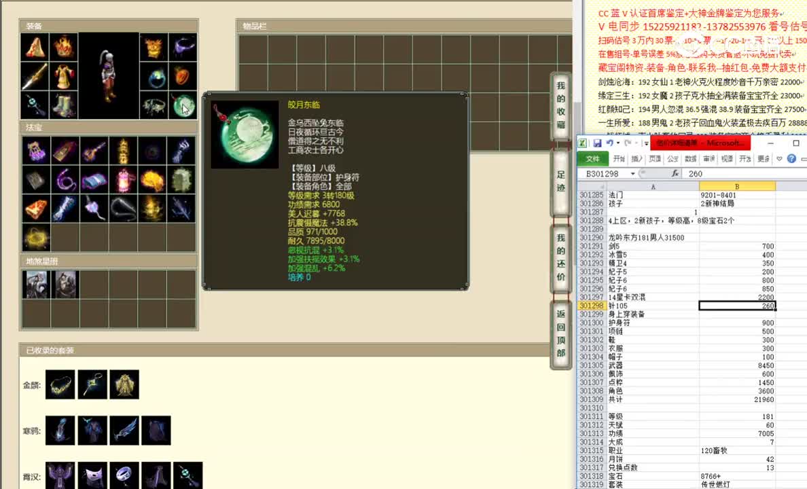Click the Excel Help question-mark icon

click(x=791, y=159)
